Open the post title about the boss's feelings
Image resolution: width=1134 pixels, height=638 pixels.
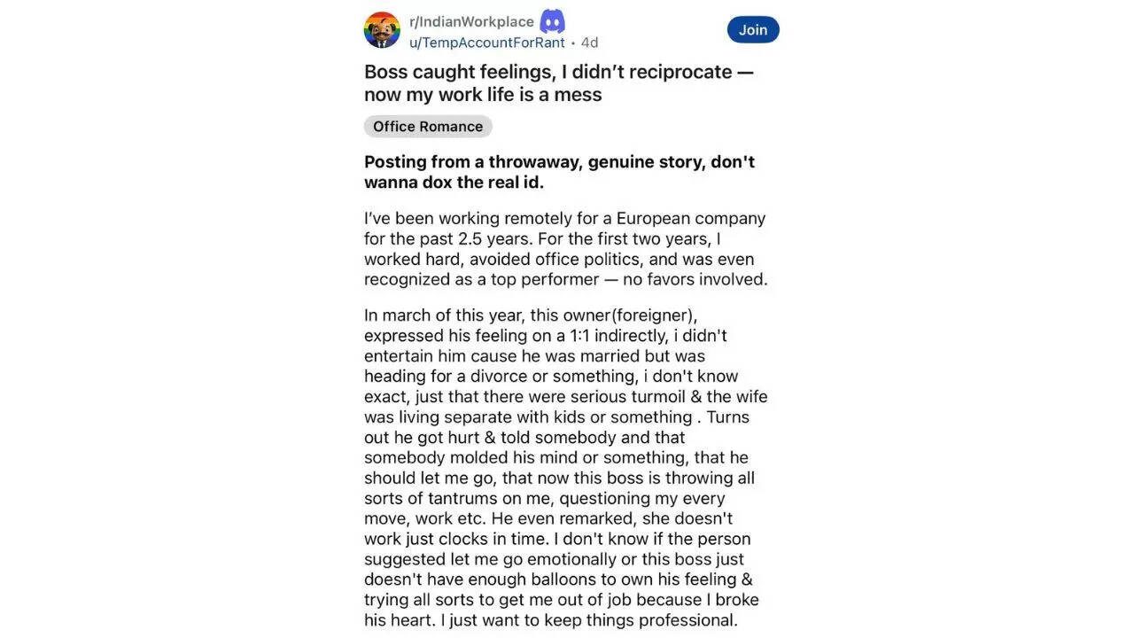pos(558,72)
